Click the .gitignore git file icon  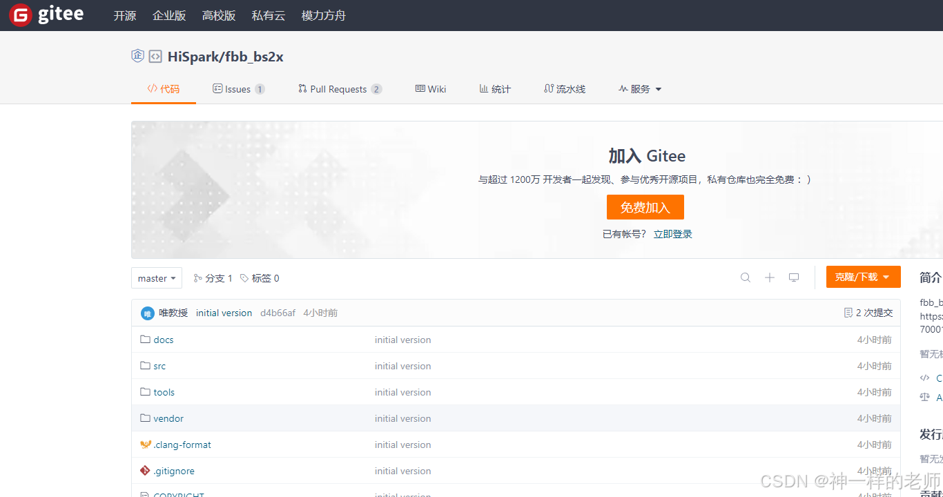click(x=145, y=471)
